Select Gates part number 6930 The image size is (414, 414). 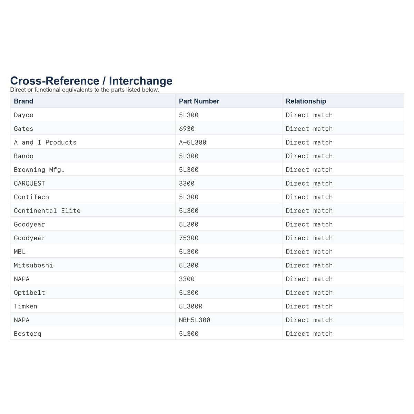tap(229, 128)
